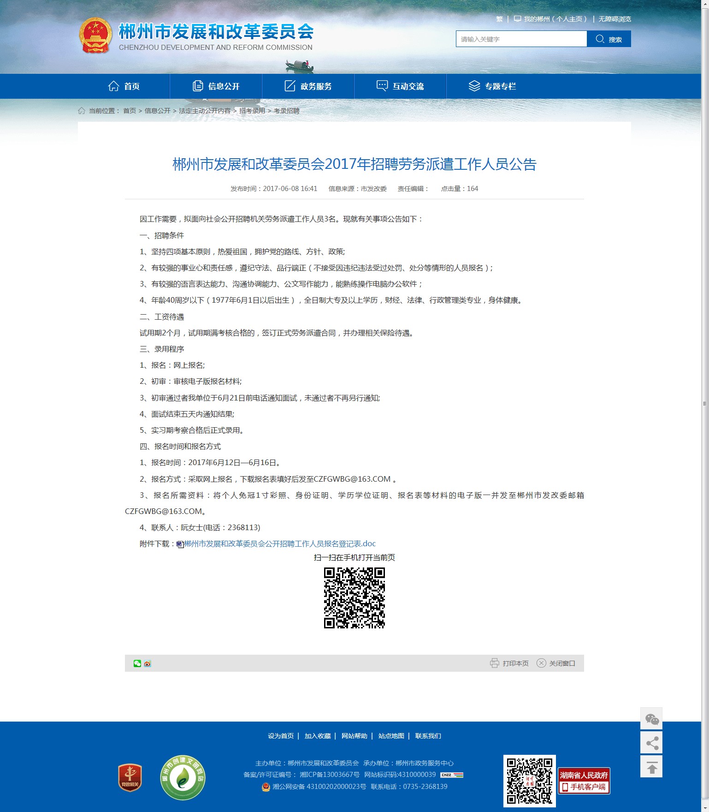Click the 点击量：164 text
The height and width of the screenshot is (812, 709).
(x=460, y=189)
